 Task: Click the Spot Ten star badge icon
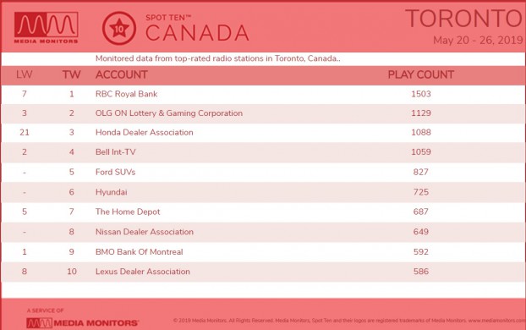tap(119, 28)
